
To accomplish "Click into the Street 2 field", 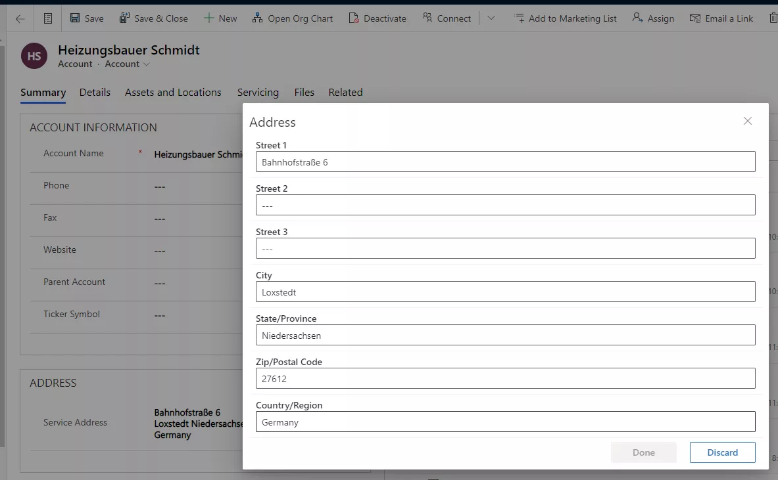I will pos(505,206).
